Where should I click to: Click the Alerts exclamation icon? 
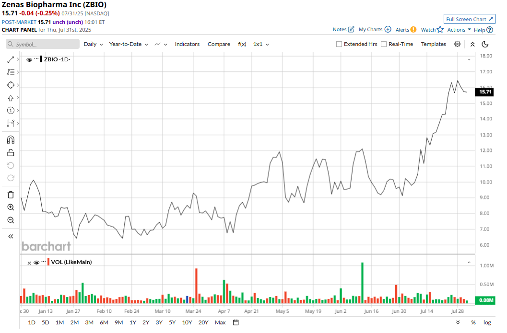tap(413, 29)
